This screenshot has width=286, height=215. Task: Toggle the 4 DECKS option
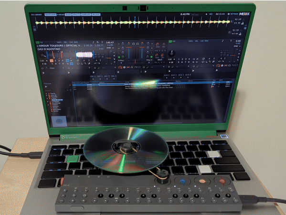(x=61, y=15)
